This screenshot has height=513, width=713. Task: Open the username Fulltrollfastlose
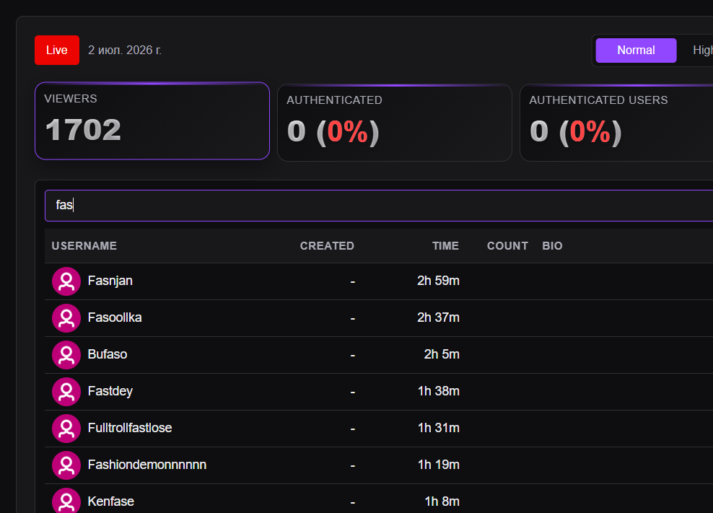coord(130,428)
